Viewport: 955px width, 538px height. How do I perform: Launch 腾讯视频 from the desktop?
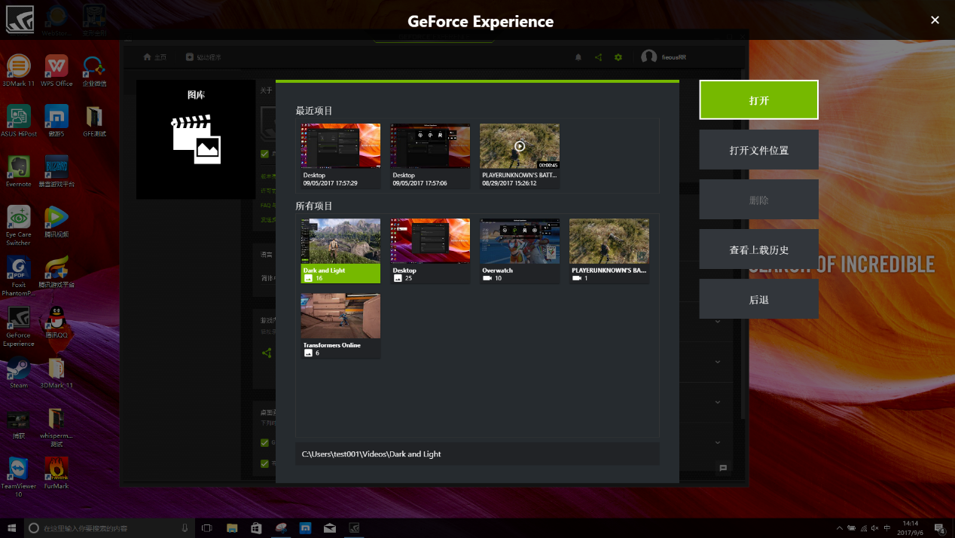(x=56, y=222)
